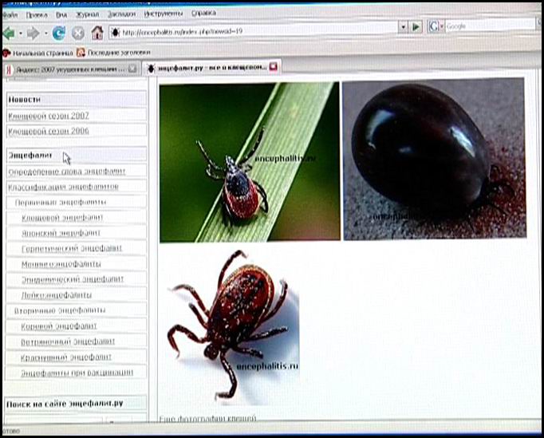Open the Инструменты menu

click(x=163, y=14)
